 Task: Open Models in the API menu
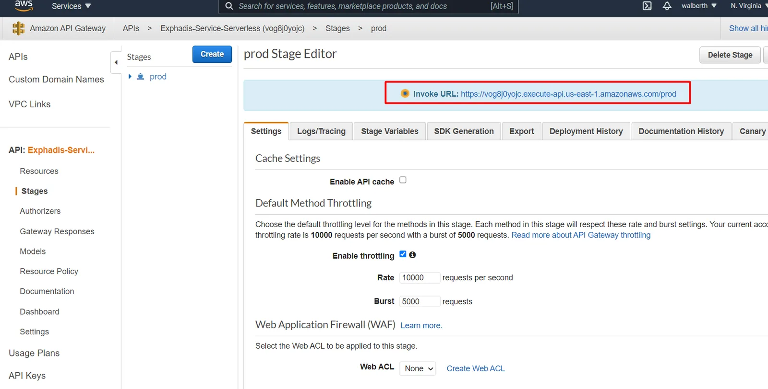33,252
